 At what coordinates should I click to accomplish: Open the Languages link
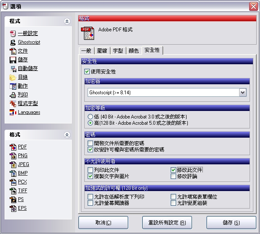tap(29, 112)
